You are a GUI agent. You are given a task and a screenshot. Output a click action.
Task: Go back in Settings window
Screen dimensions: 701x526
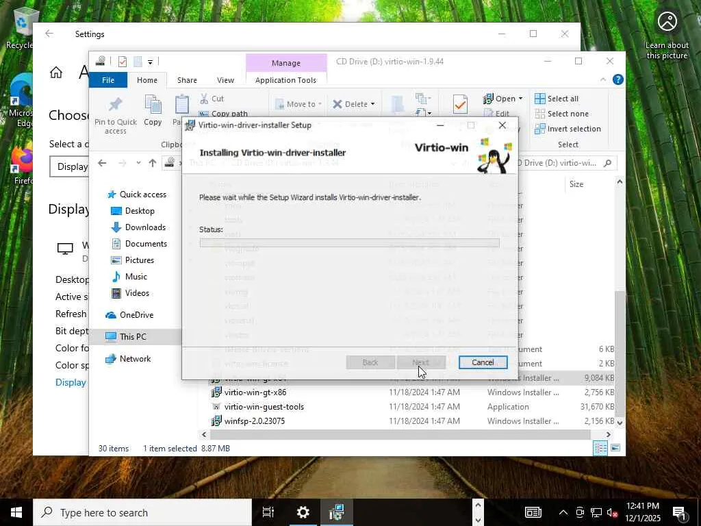click(49, 34)
